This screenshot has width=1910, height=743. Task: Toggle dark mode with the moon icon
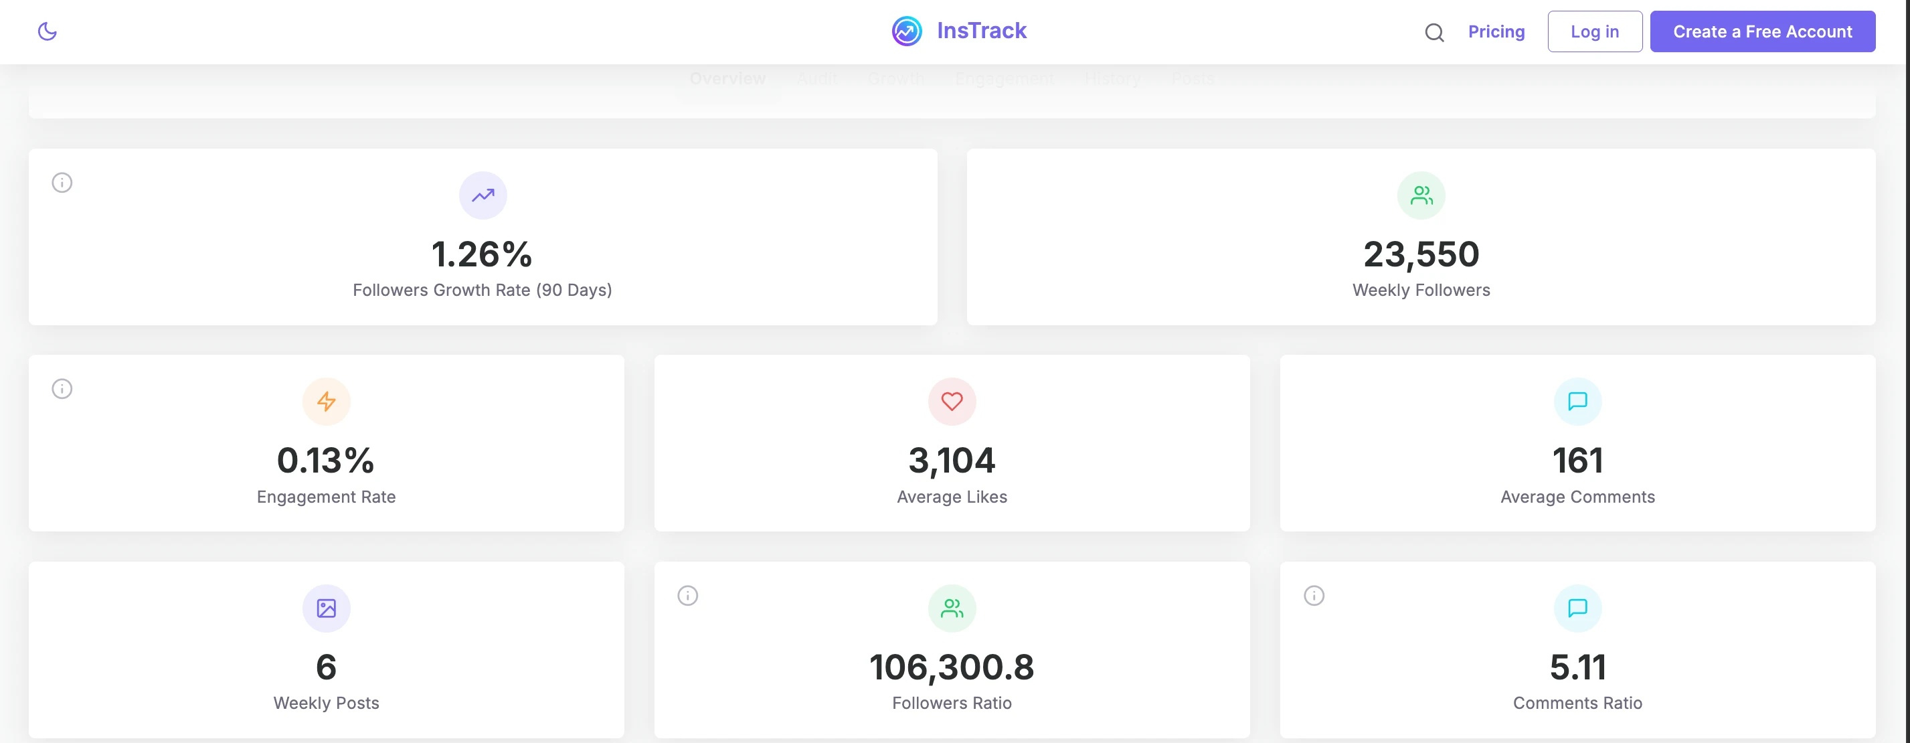point(48,31)
